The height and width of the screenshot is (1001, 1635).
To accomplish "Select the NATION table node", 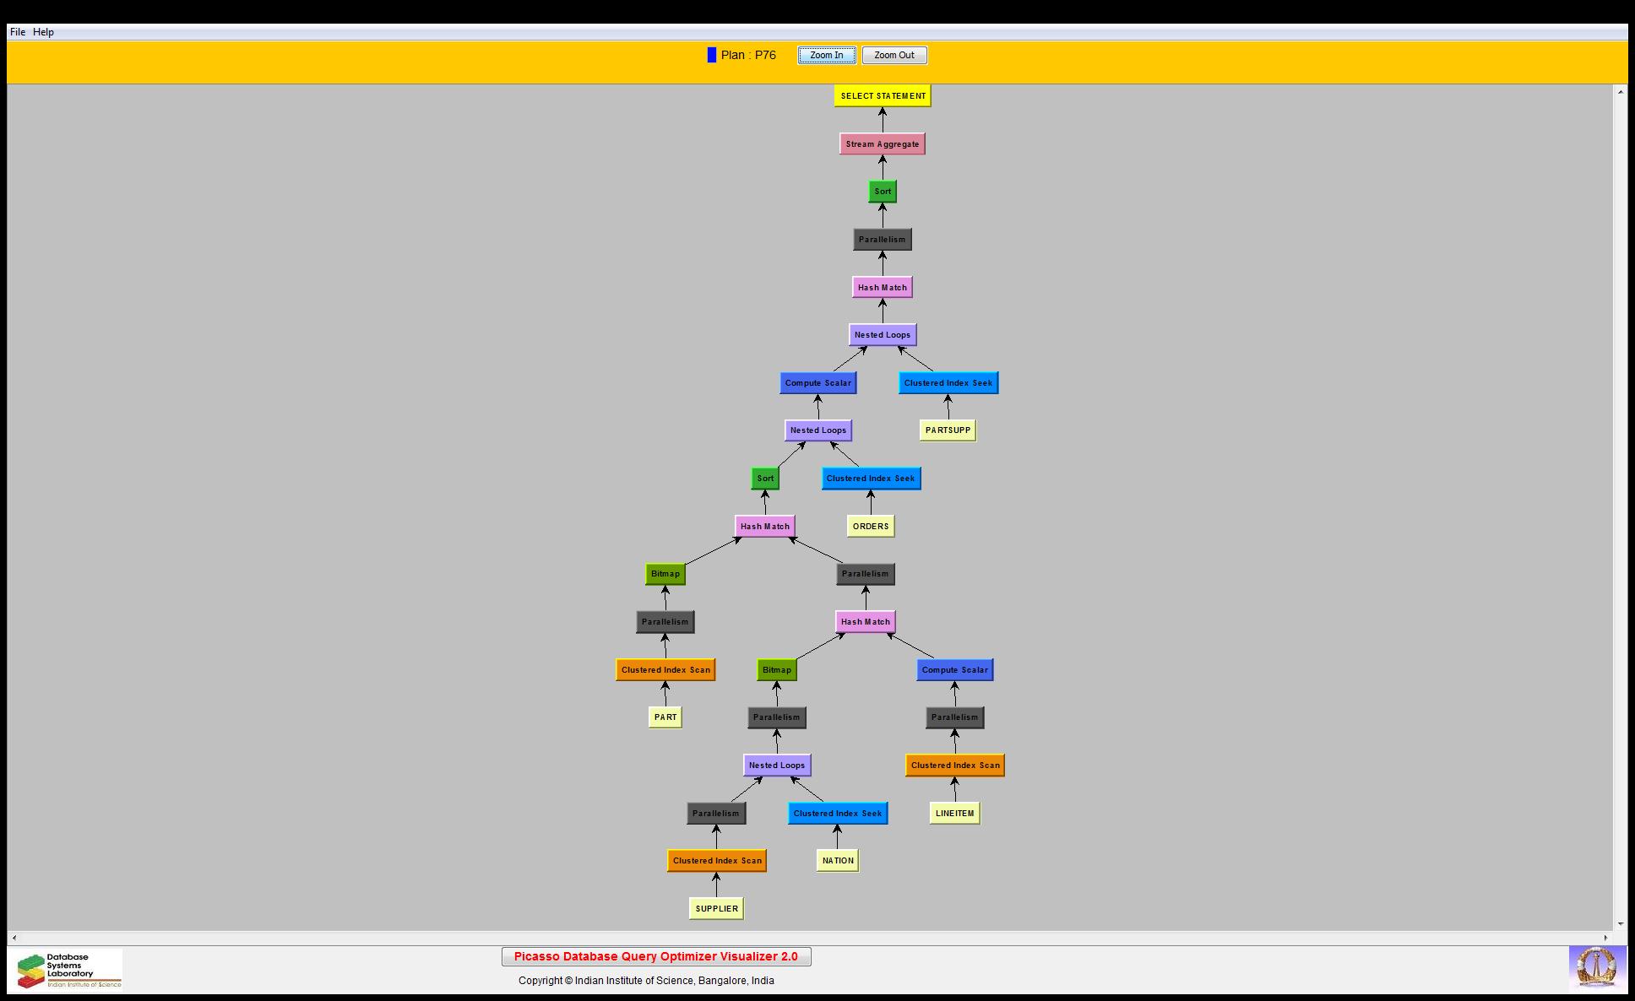I will coord(837,861).
